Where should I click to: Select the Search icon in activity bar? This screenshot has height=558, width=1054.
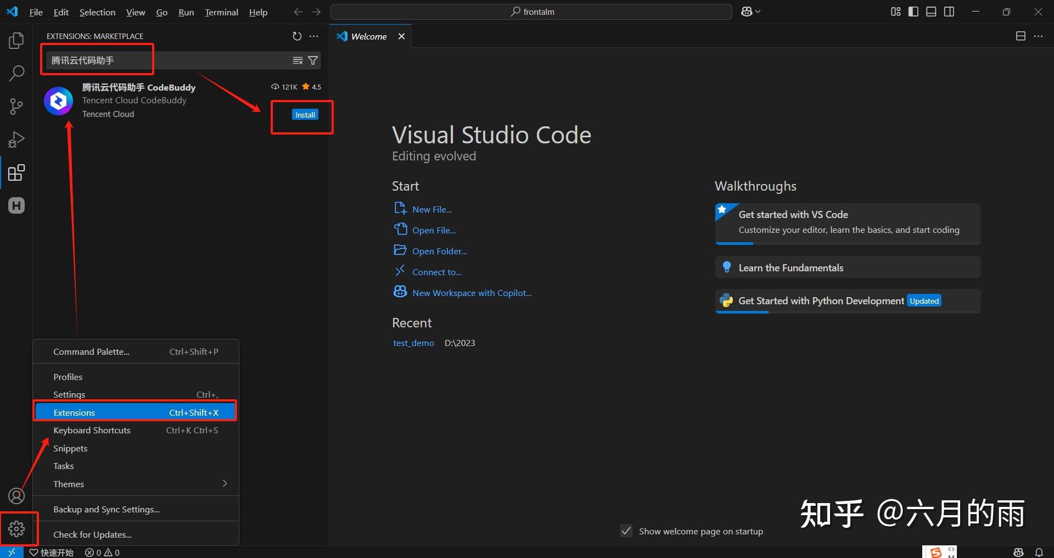click(16, 72)
